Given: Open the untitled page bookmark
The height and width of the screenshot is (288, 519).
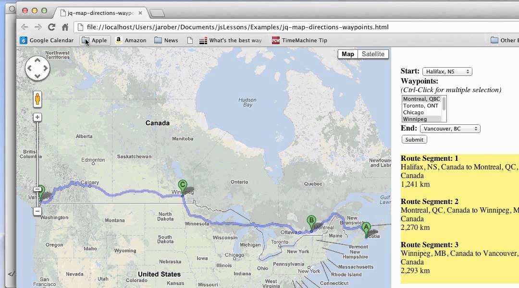Looking at the screenshot, I should [x=190, y=40].
